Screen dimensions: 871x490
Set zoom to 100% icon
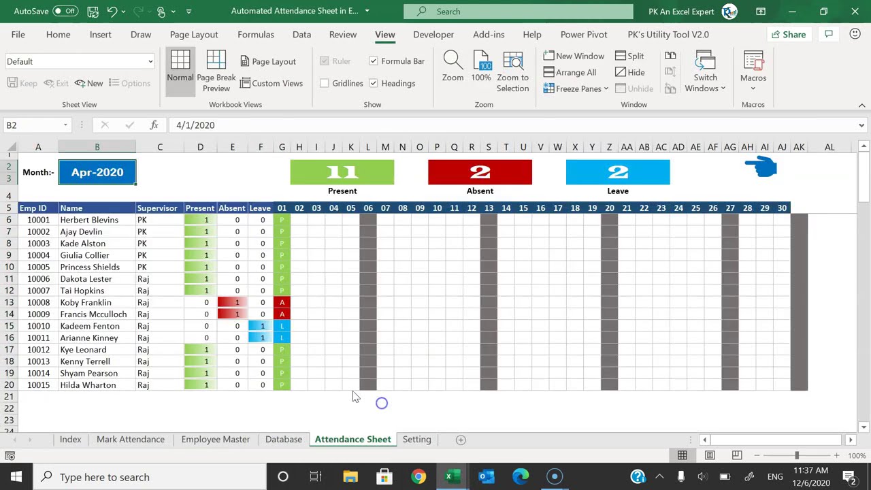click(x=481, y=67)
